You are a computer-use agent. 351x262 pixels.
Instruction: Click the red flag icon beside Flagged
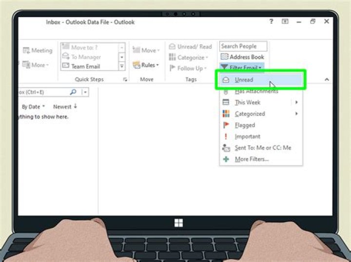226,125
